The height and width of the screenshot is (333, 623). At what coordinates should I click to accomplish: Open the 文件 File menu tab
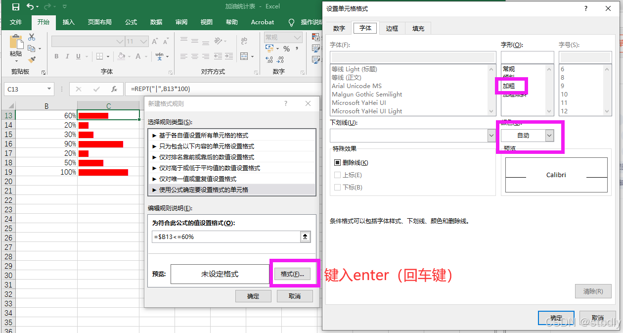click(x=16, y=22)
